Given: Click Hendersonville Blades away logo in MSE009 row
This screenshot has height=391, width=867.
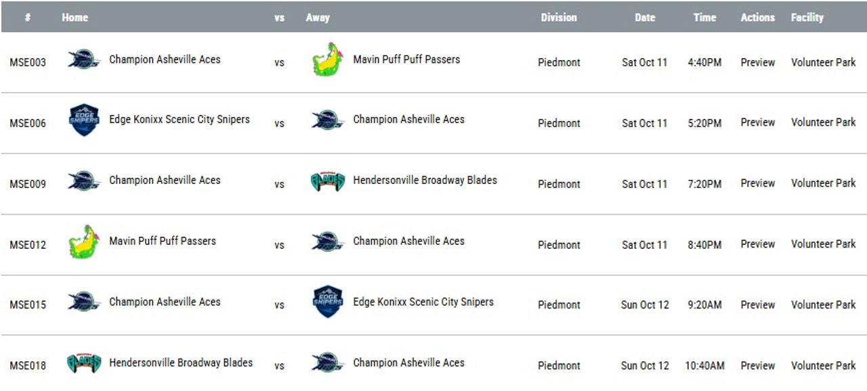Looking at the screenshot, I should pyautogui.click(x=328, y=181).
